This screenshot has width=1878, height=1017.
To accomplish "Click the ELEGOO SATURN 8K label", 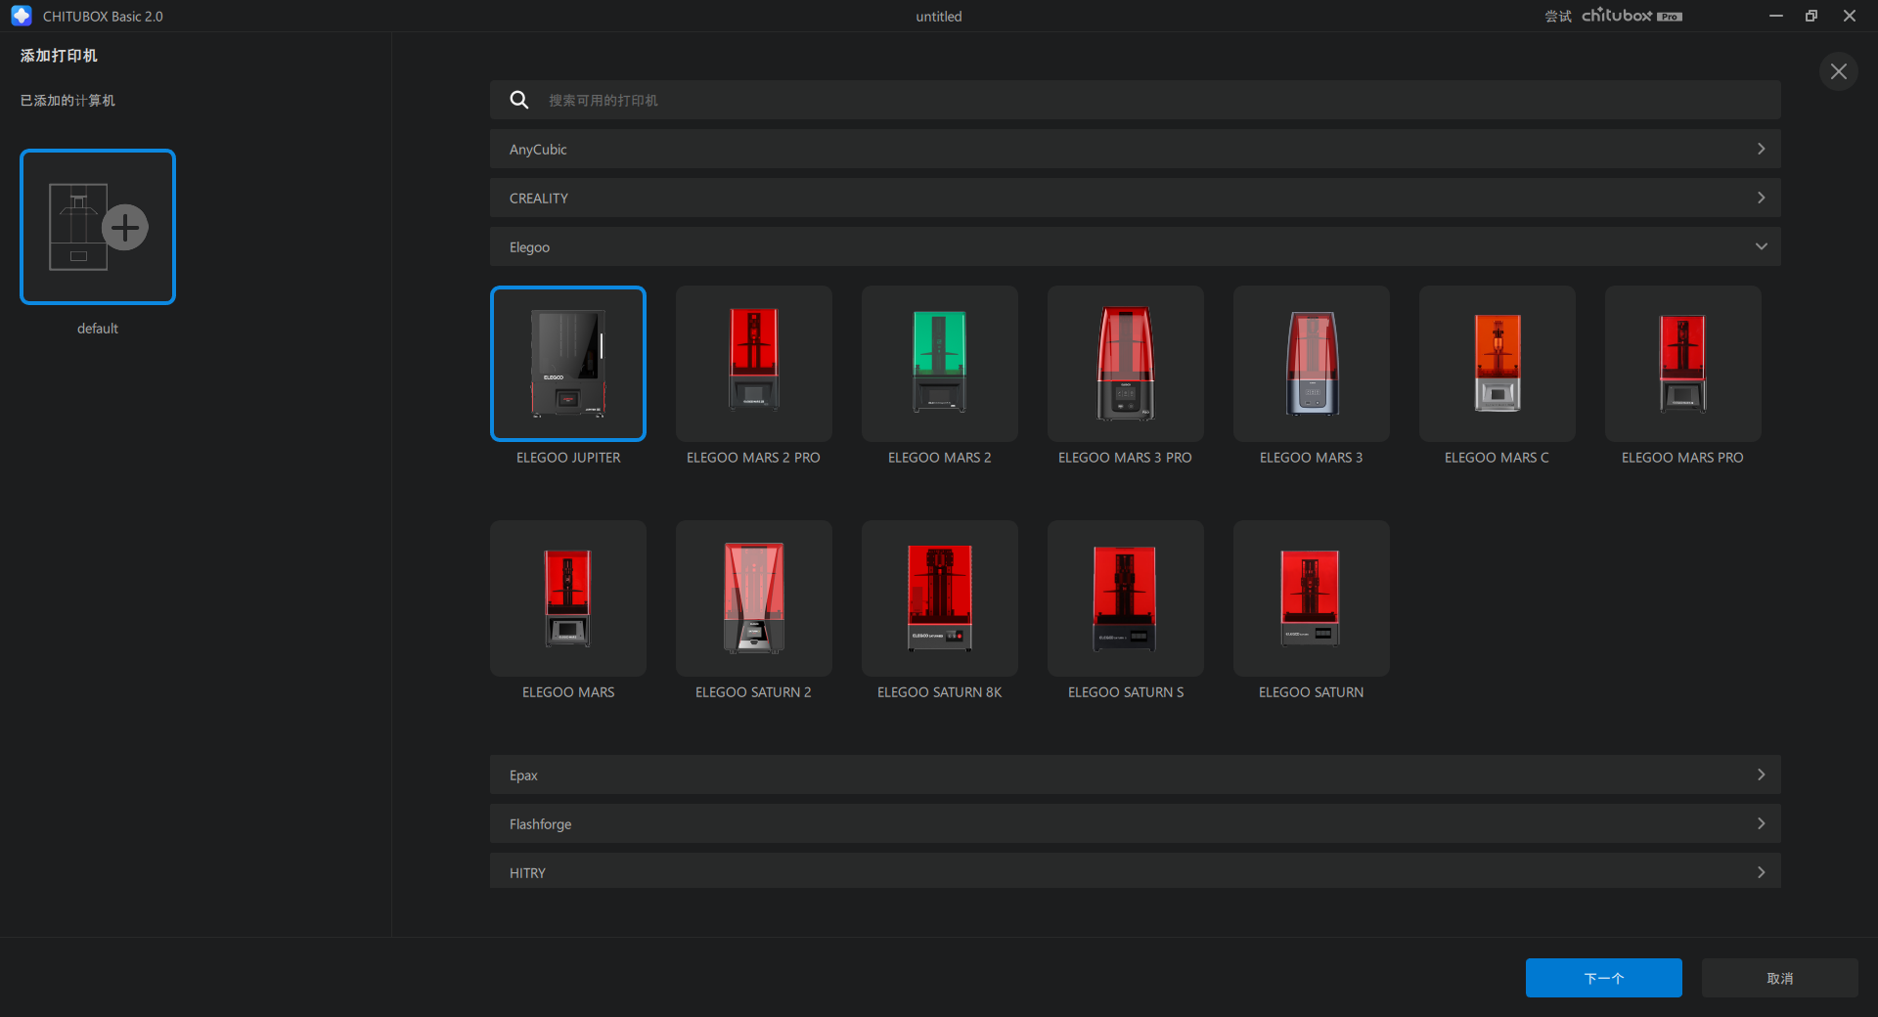I will coord(940,692).
